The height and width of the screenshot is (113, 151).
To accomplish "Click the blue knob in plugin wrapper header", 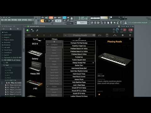I will click(x=117, y=30).
